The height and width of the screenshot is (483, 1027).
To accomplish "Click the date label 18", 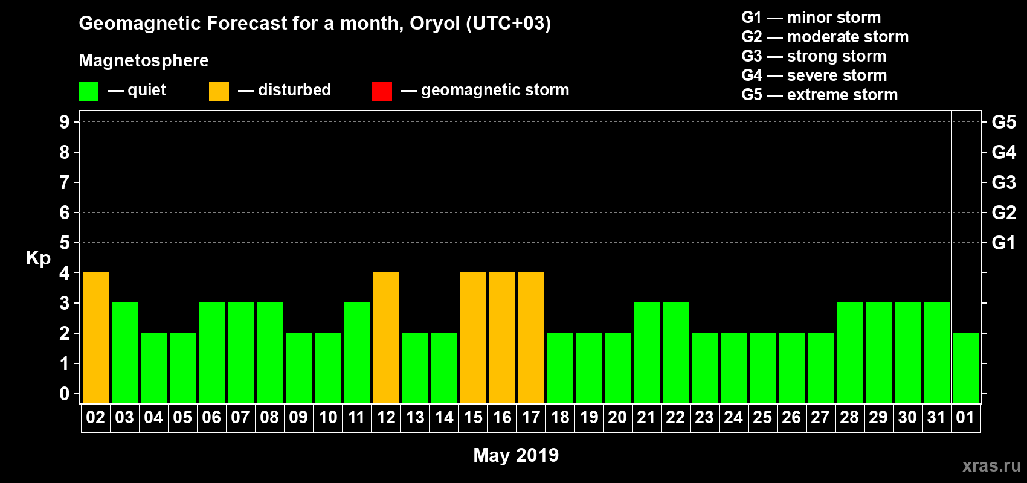I will [x=560, y=417].
